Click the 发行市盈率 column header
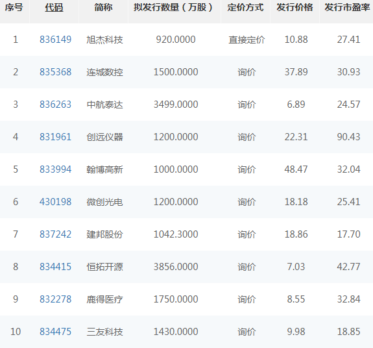This screenshot has height=348, width=373. [347, 8]
